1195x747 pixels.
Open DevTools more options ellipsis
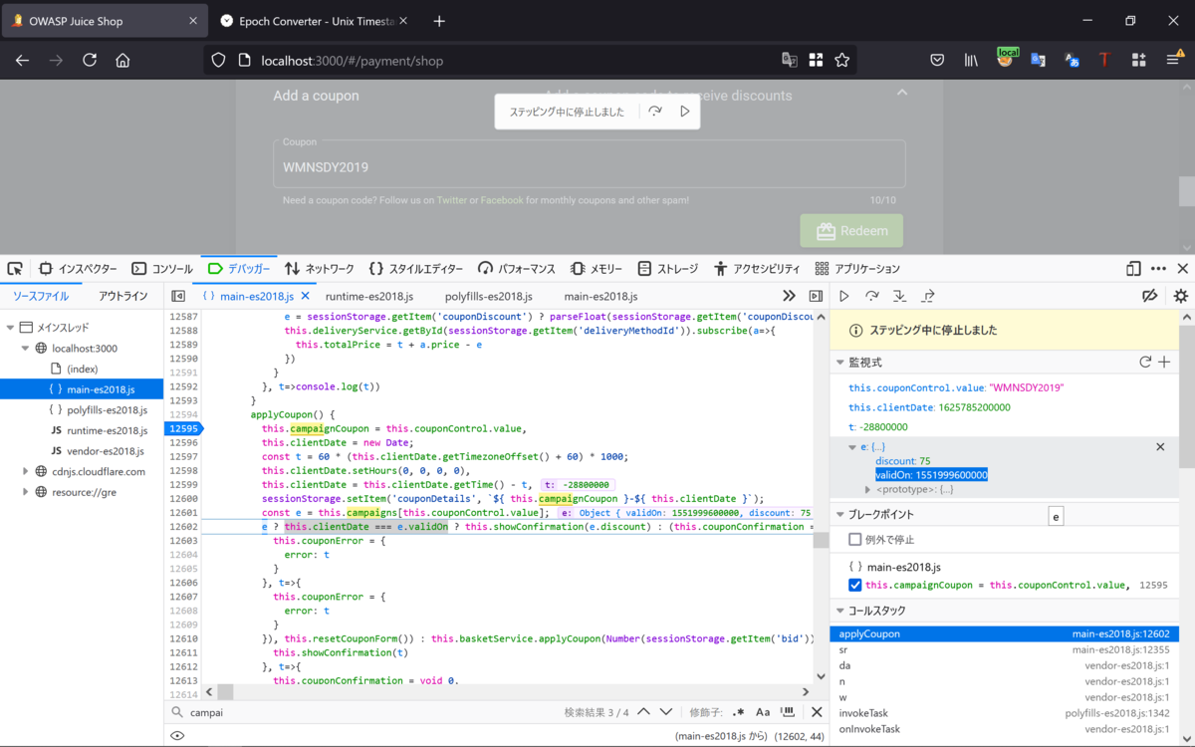(x=1158, y=269)
